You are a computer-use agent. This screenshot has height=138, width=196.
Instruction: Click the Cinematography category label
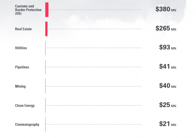click(27, 125)
